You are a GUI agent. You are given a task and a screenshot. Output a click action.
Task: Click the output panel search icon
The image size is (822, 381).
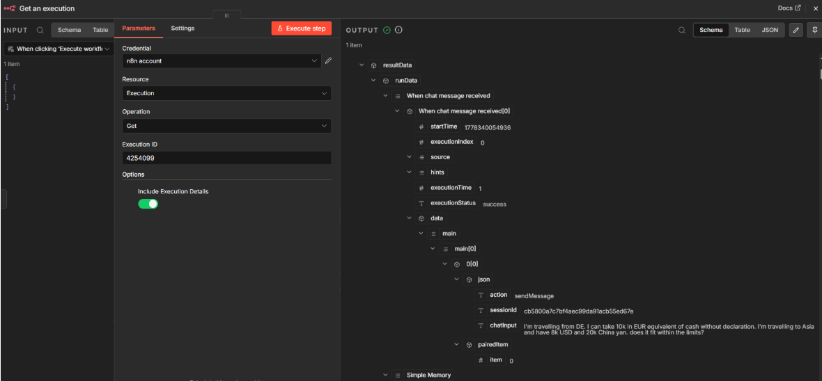click(681, 30)
